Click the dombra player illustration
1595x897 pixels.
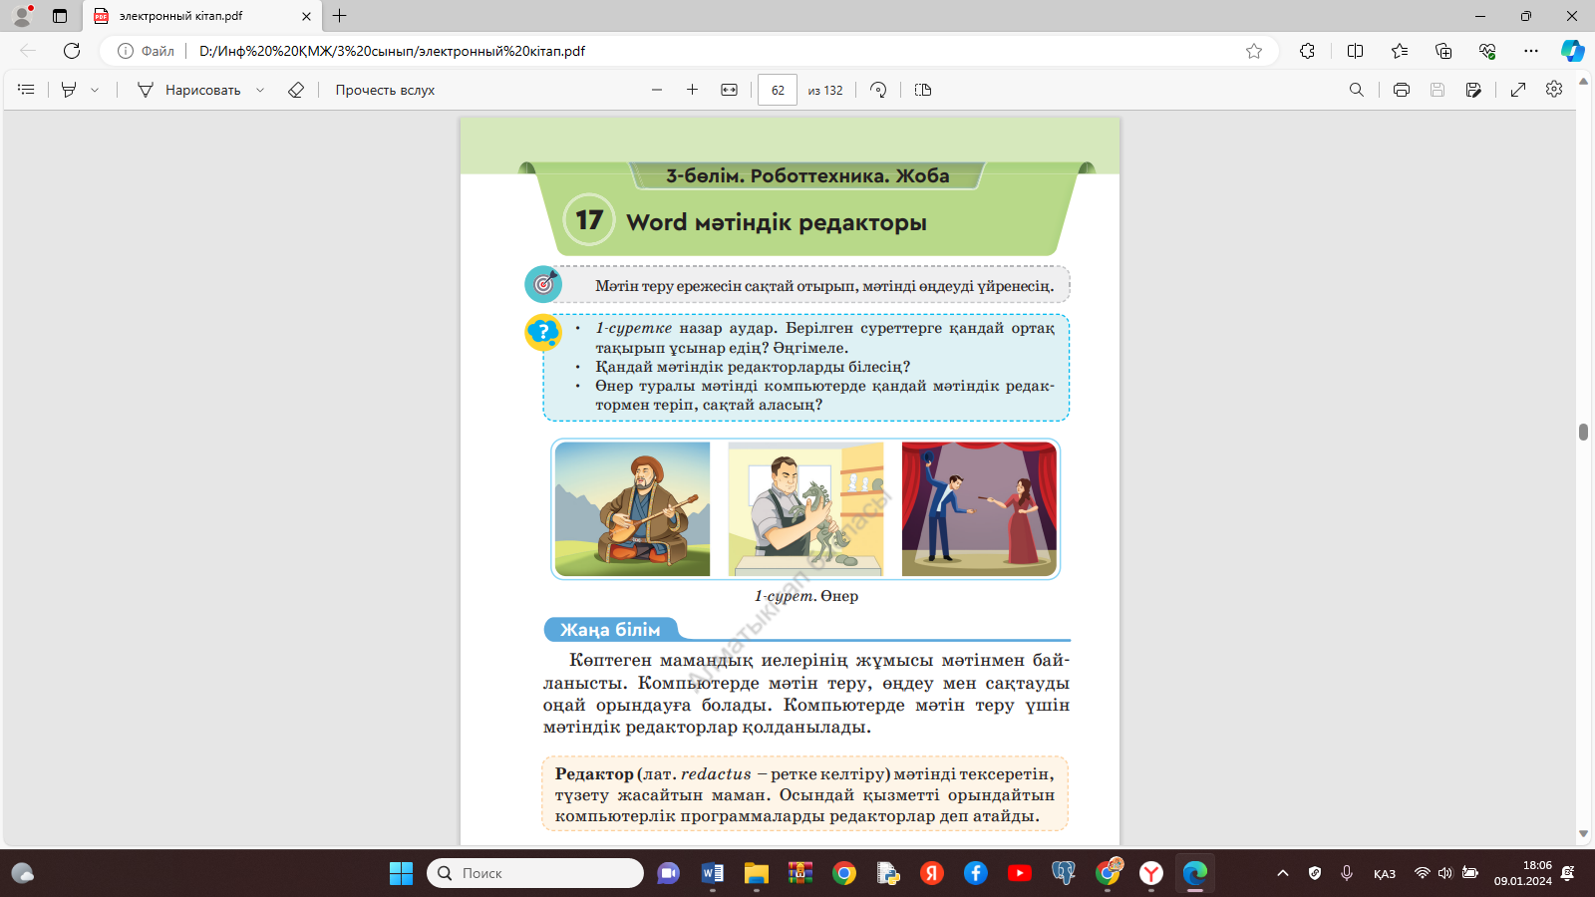[633, 509]
